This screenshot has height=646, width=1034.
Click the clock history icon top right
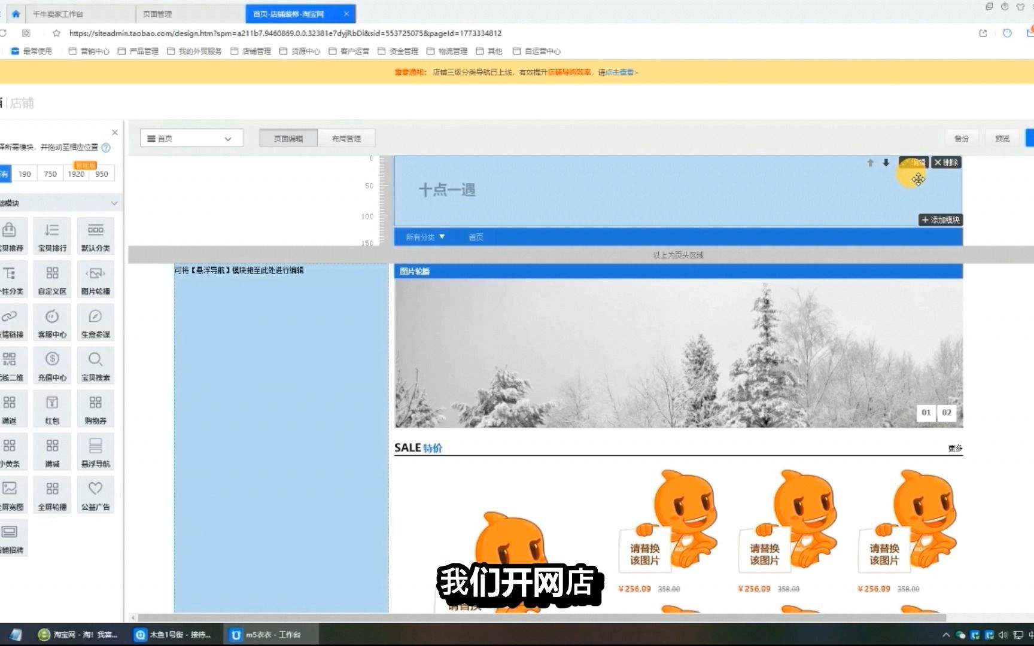1007,33
